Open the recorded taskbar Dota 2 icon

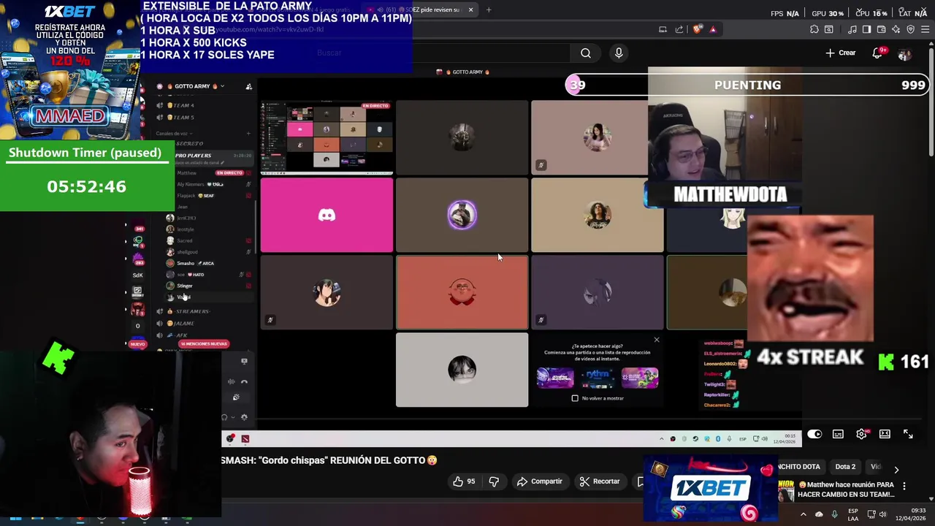(245, 438)
